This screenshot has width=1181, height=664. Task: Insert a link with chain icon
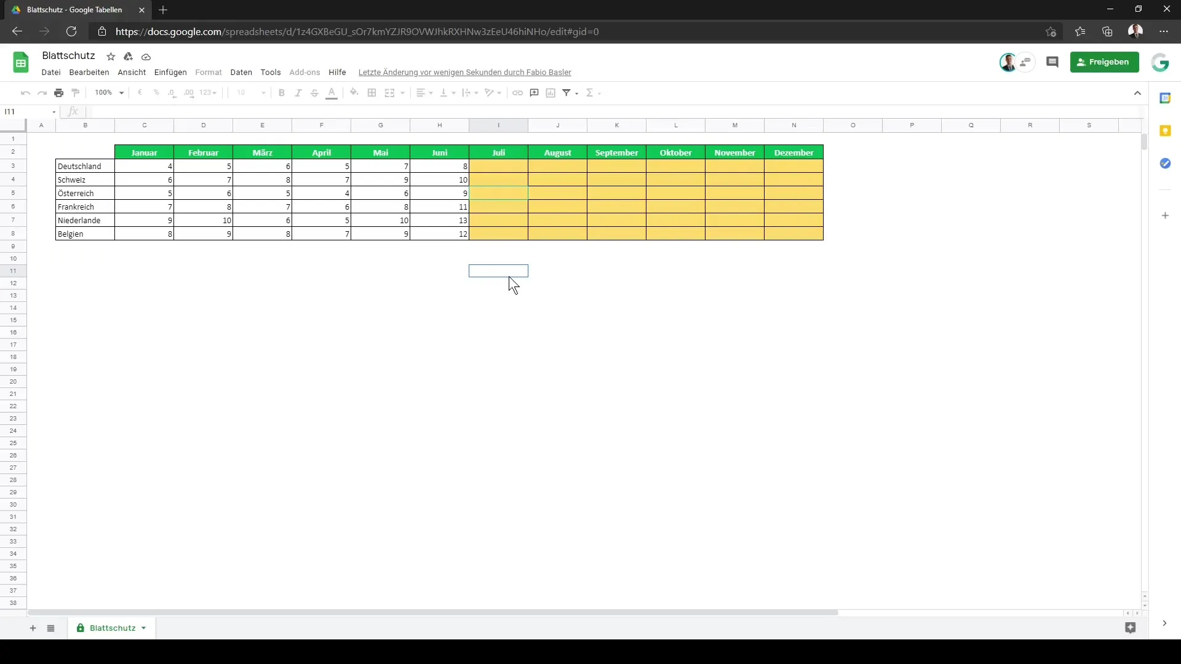pyautogui.click(x=517, y=93)
